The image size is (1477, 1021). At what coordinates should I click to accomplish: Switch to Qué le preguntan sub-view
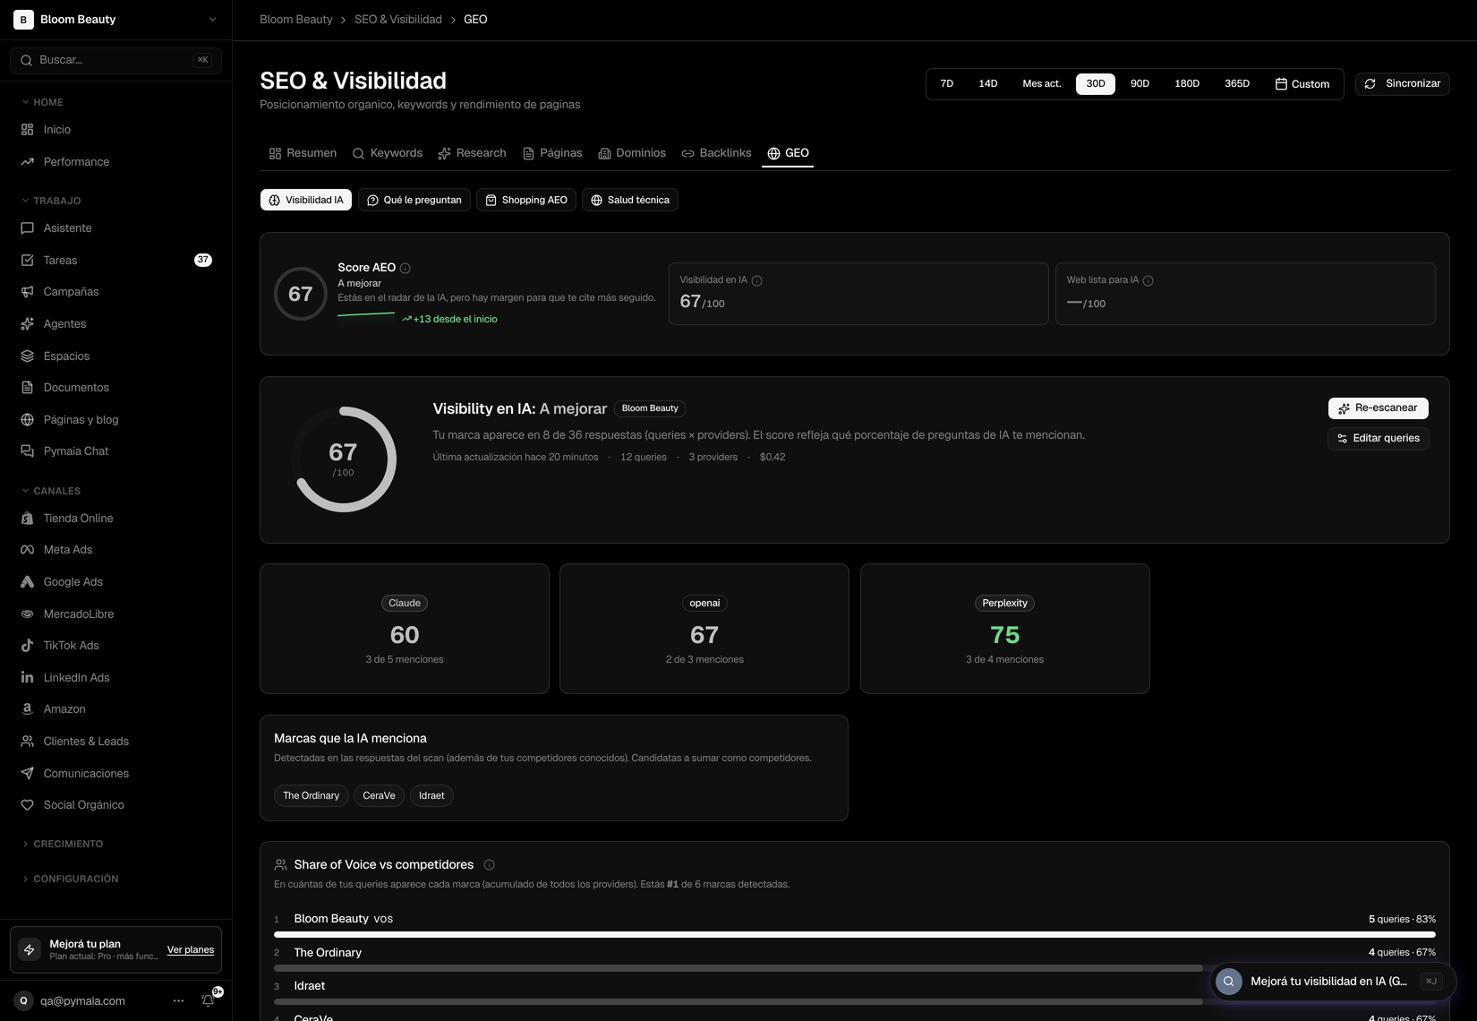pos(414,201)
